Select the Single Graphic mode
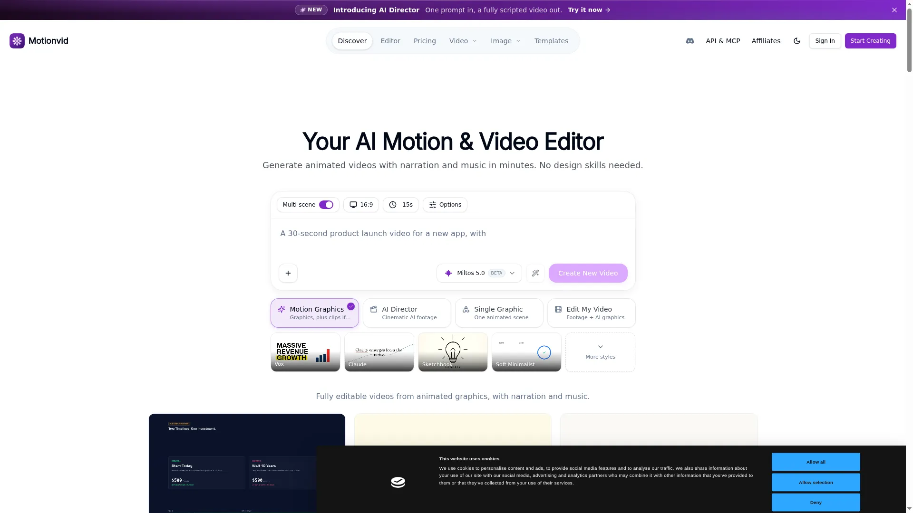This screenshot has width=913, height=513. coord(499,313)
